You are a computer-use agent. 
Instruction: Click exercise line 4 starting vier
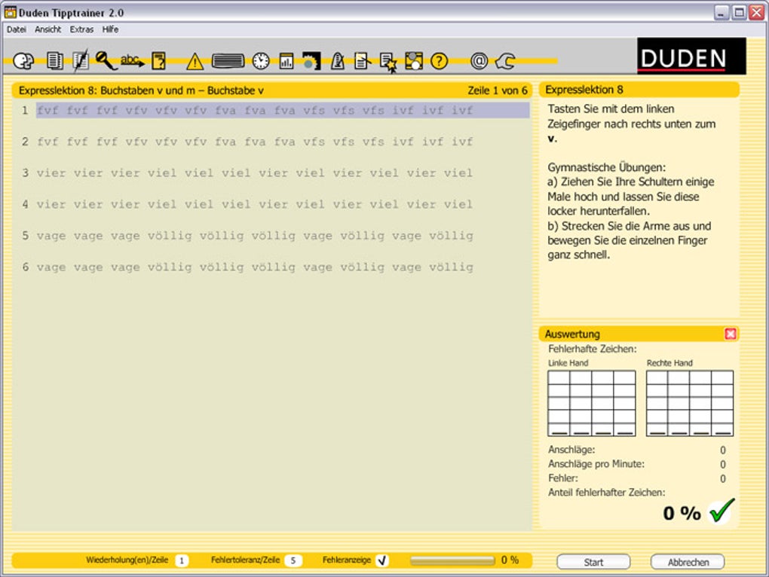pos(255,204)
